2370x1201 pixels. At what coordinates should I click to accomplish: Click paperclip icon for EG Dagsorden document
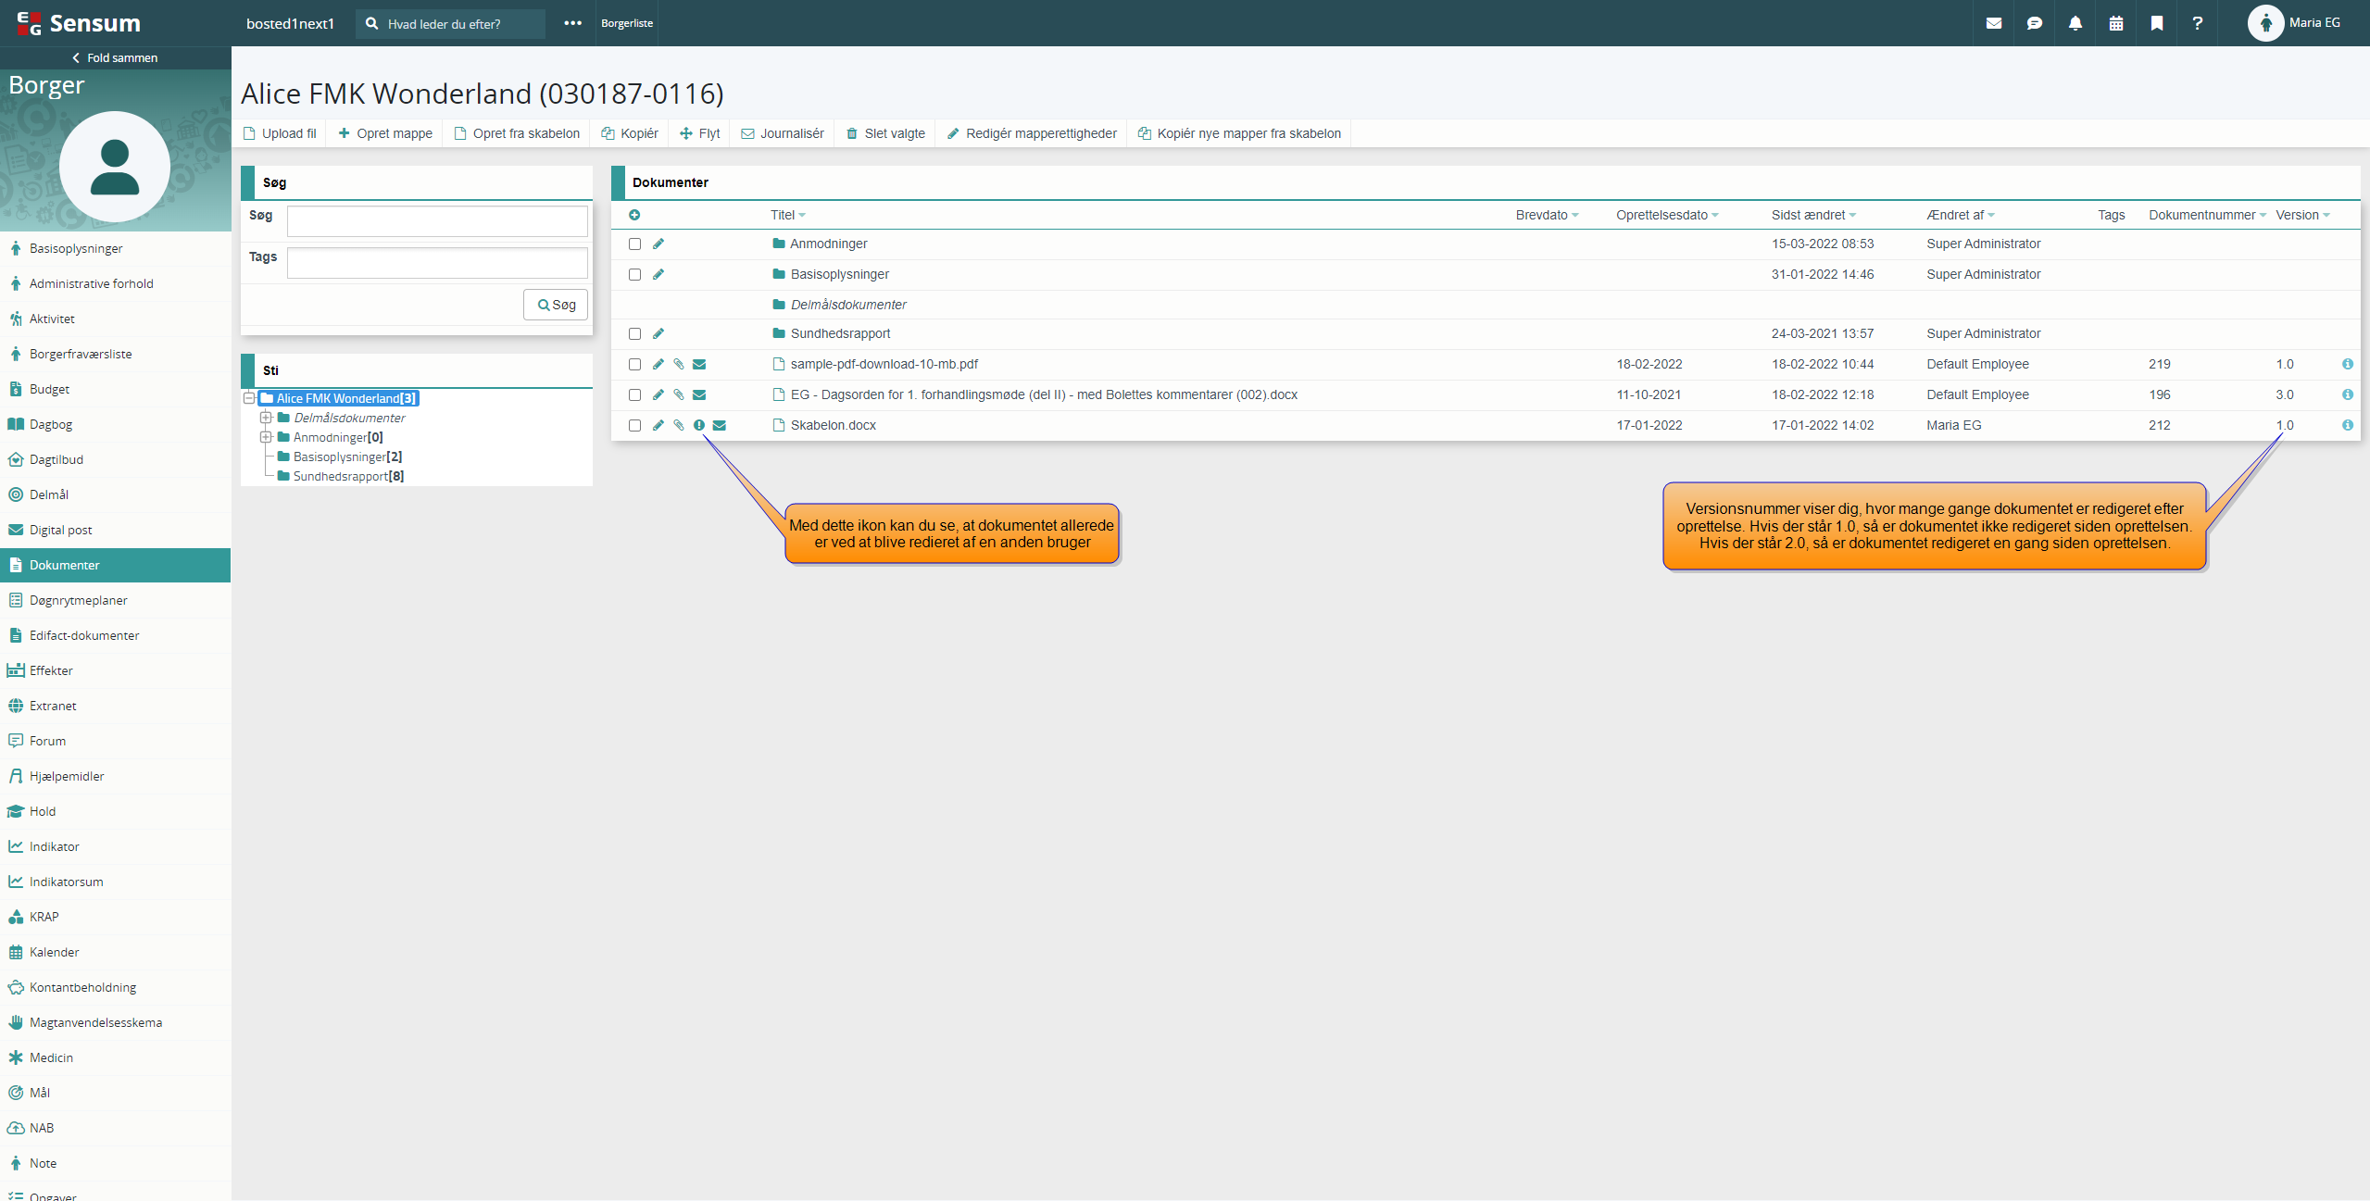click(678, 394)
